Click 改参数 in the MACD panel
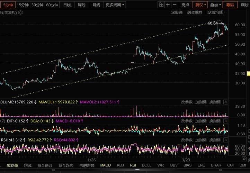This screenshot has width=250, height=173. (187, 121)
